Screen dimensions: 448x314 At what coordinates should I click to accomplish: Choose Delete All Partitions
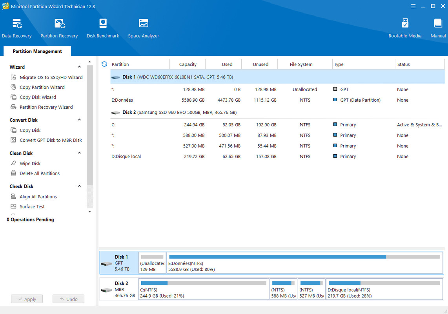tap(40, 173)
